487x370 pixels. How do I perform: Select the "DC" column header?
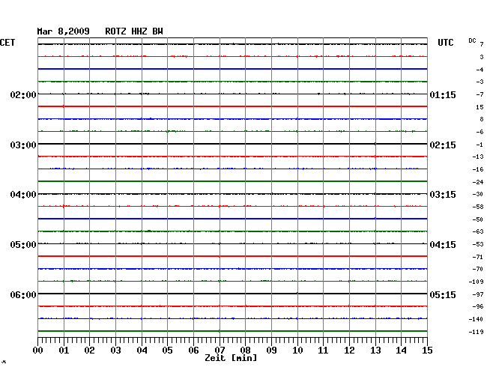click(472, 40)
